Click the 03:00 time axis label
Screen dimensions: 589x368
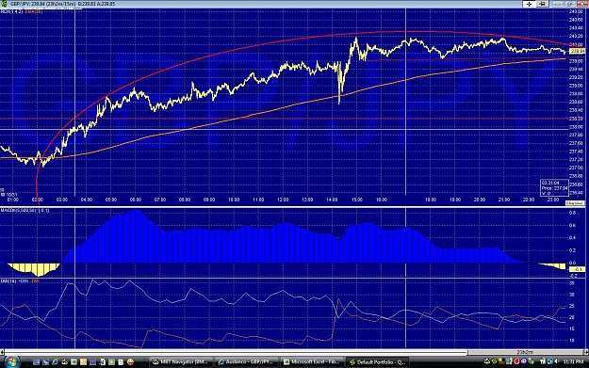(x=62, y=200)
